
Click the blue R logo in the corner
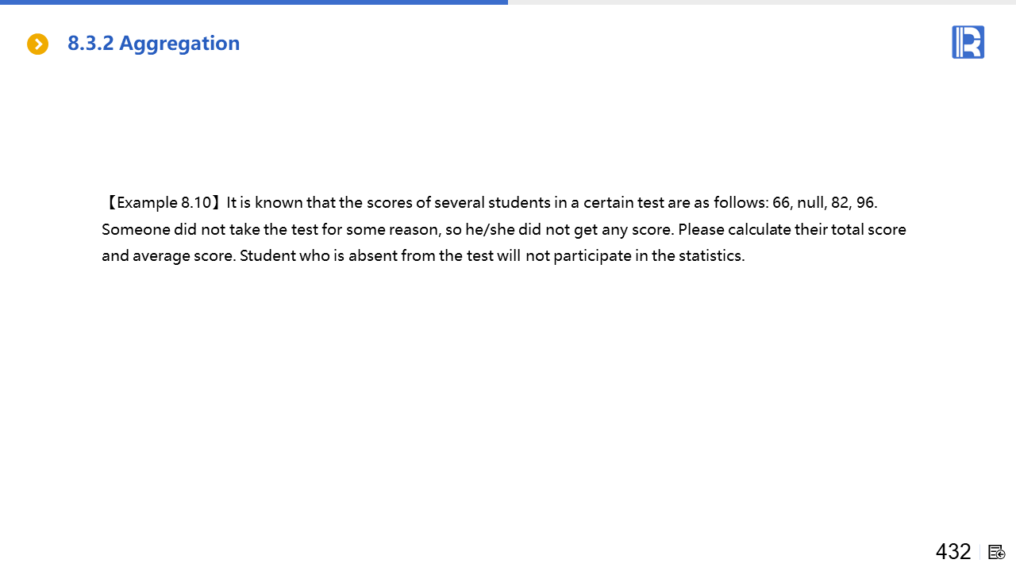(968, 42)
